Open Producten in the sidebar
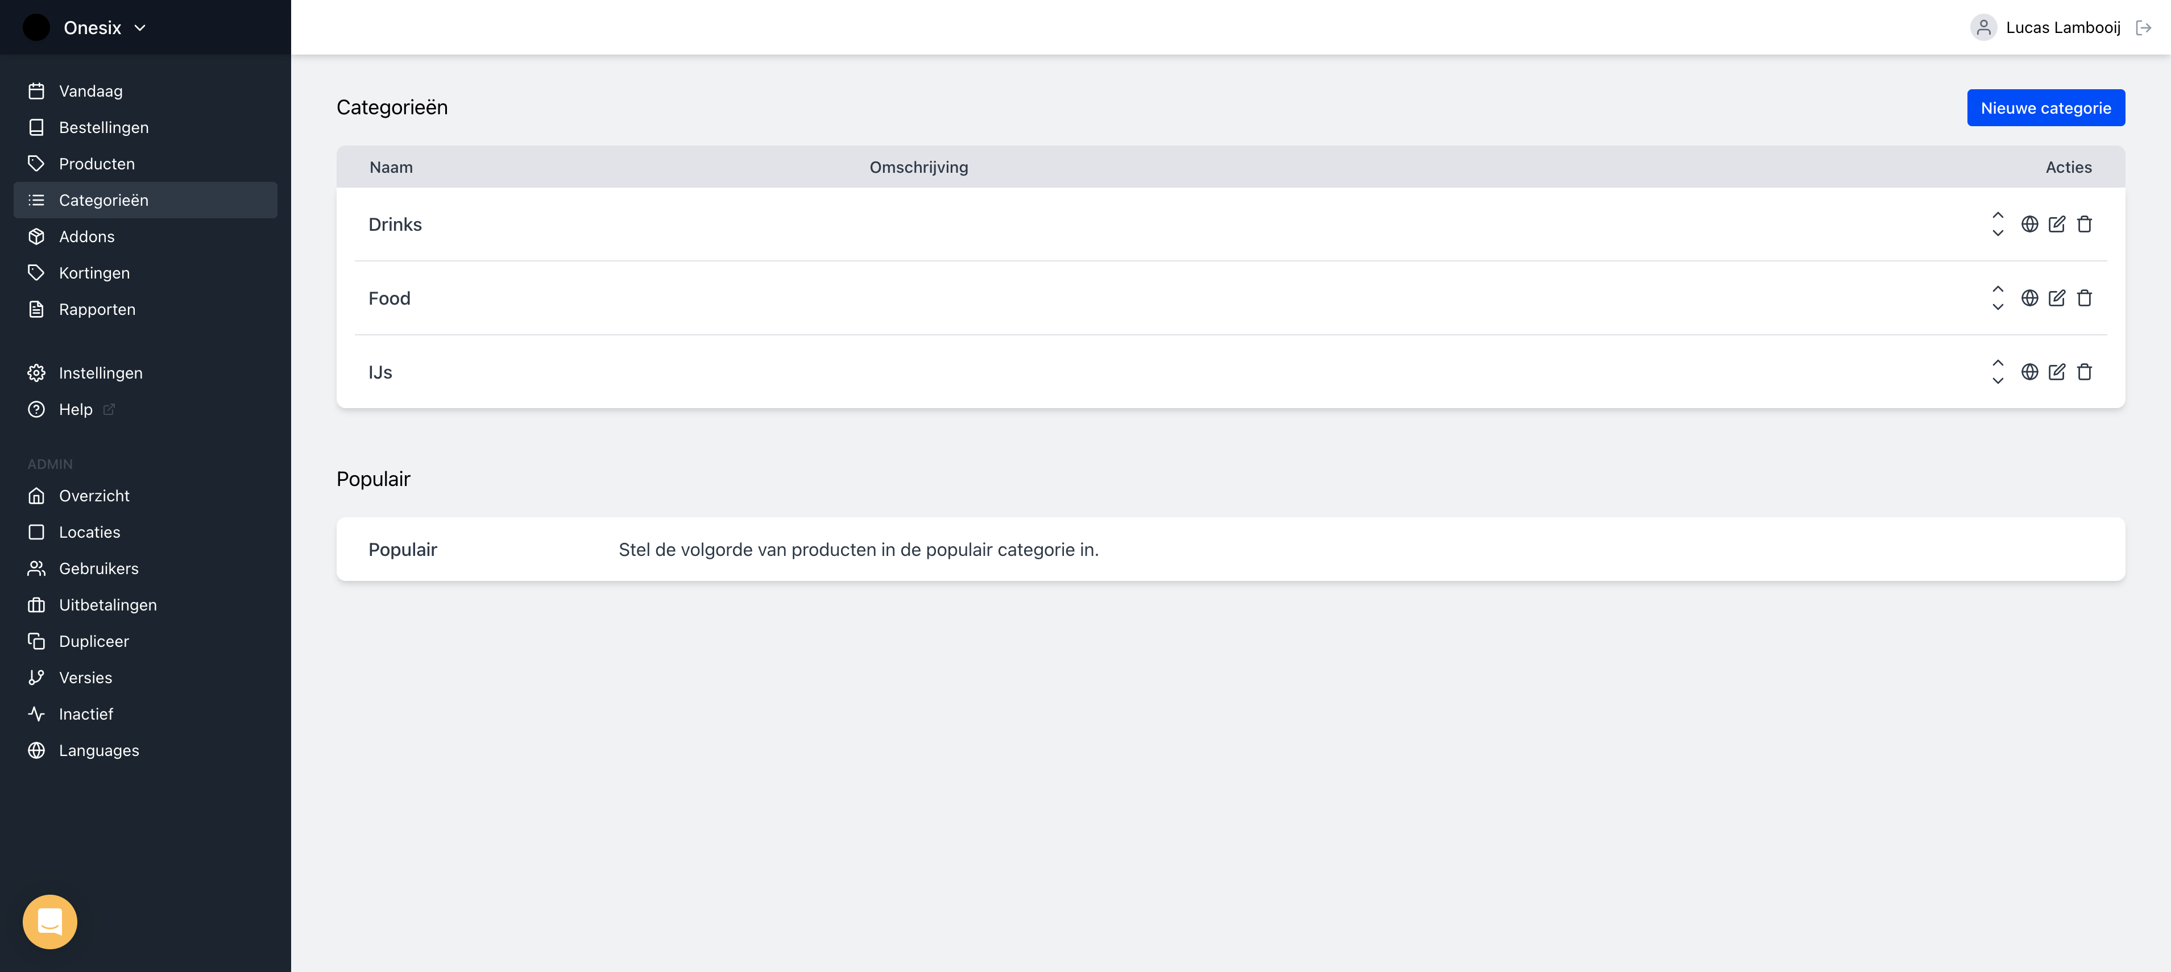This screenshot has height=972, width=2171. coord(145,163)
